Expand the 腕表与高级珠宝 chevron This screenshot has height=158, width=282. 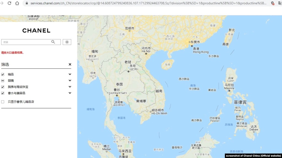[70, 87]
